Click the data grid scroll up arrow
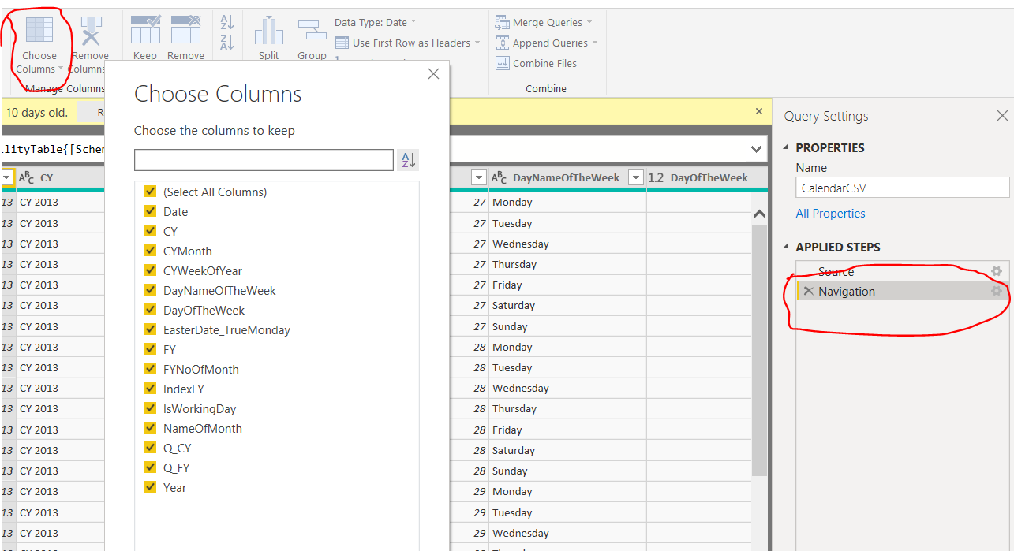Viewport: 1014px width, 551px height. [x=759, y=214]
